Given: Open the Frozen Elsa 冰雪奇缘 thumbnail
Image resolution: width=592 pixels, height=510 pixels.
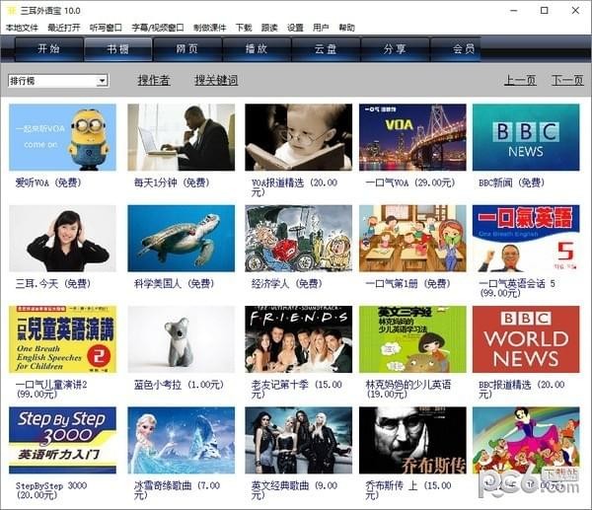Looking at the screenshot, I should [182, 440].
